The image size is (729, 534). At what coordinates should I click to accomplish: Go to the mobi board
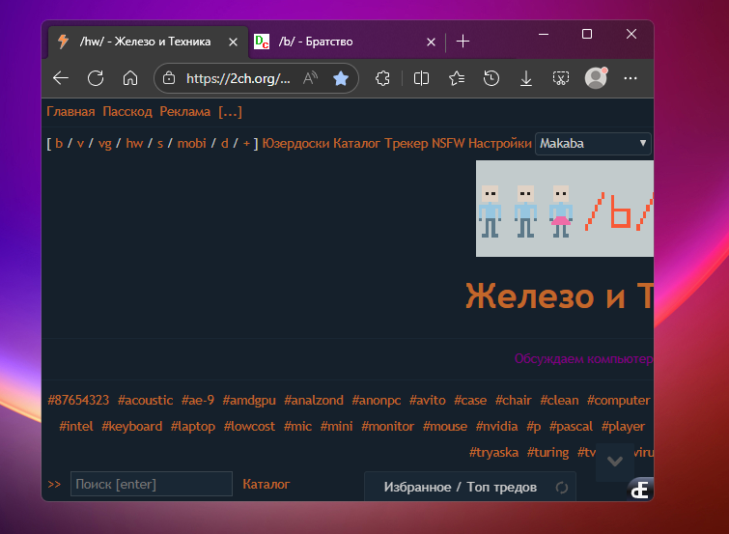pos(191,143)
